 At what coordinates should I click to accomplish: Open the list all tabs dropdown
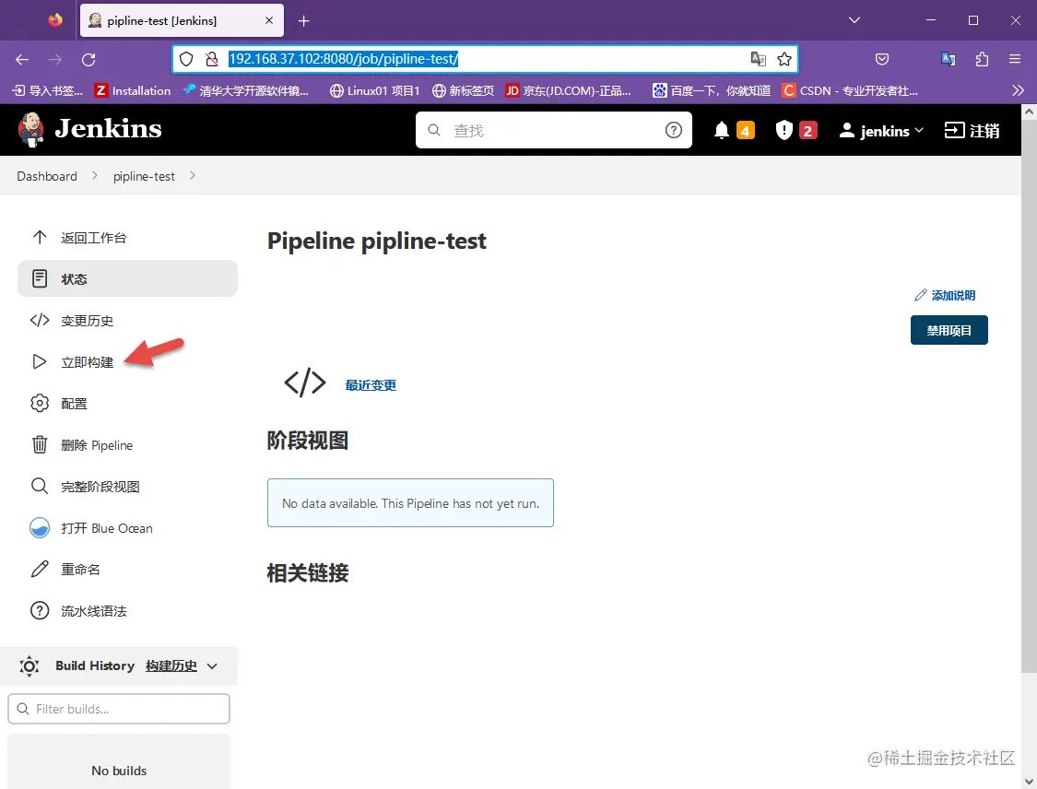854,20
